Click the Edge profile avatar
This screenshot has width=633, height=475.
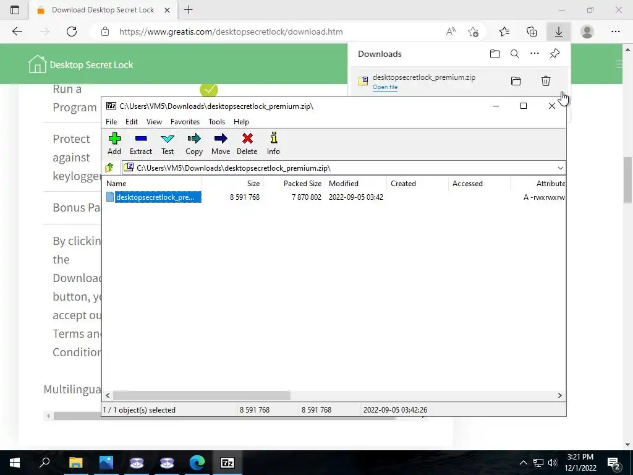coord(587,32)
